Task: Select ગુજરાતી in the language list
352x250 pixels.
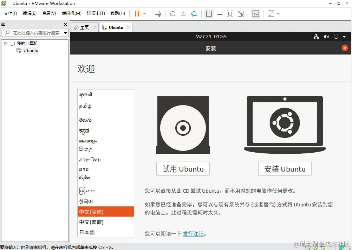Action: click(x=106, y=95)
